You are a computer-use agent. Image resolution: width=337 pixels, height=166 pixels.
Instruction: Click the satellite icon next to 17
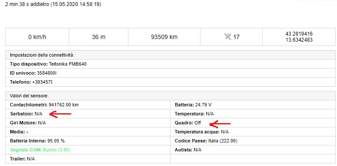coord(228,37)
